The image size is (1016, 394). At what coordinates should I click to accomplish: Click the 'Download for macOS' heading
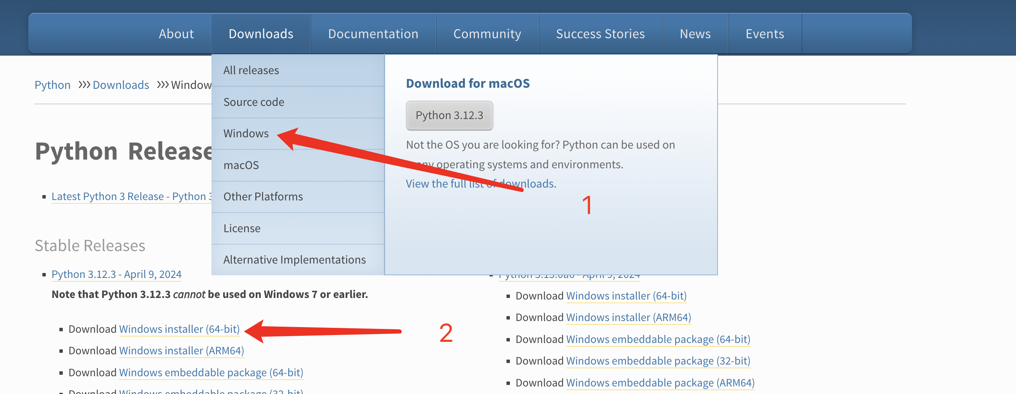(468, 83)
